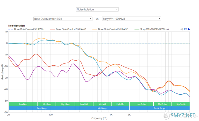Image resolution: width=199 pixels, height=121 pixels.
Task: Click the Mid-Treble band label
Action: tap(163, 104)
